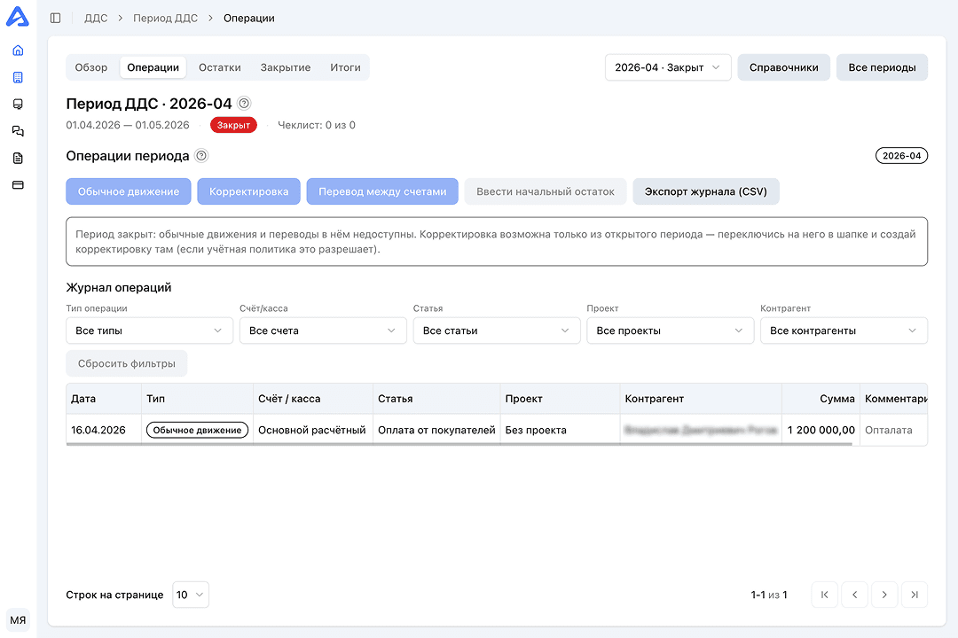The width and height of the screenshot is (958, 638).
Task: Open the chat messages icon in the sidebar
Action: pyautogui.click(x=18, y=130)
